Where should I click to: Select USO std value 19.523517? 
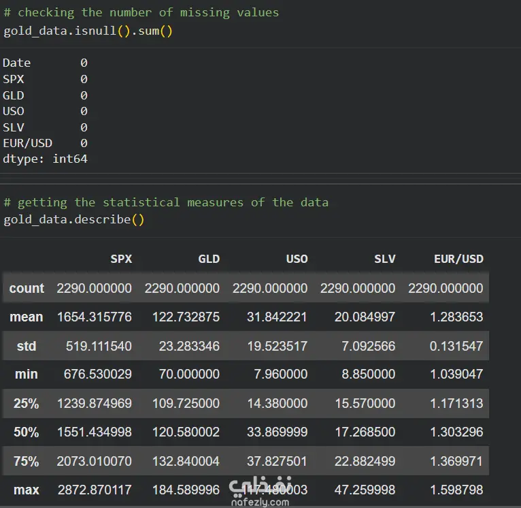(x=278, y=347)
